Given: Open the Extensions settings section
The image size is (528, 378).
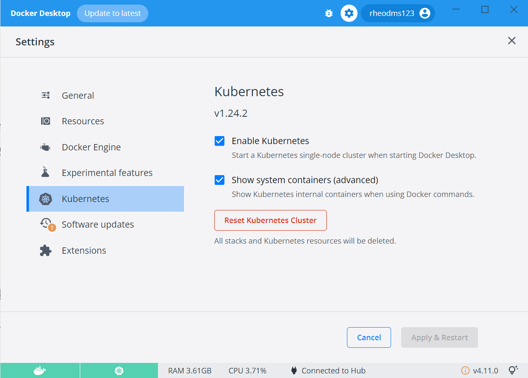Looking at the screenshot, I should coord(105,250).
